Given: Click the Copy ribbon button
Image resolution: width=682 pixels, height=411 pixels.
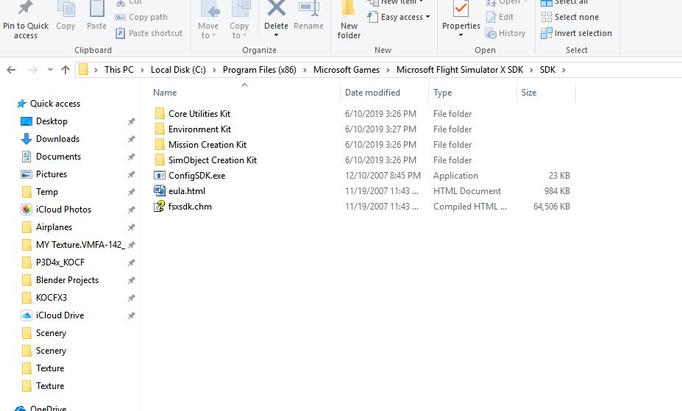Looking at the screenshot, I should pos(65,16).
